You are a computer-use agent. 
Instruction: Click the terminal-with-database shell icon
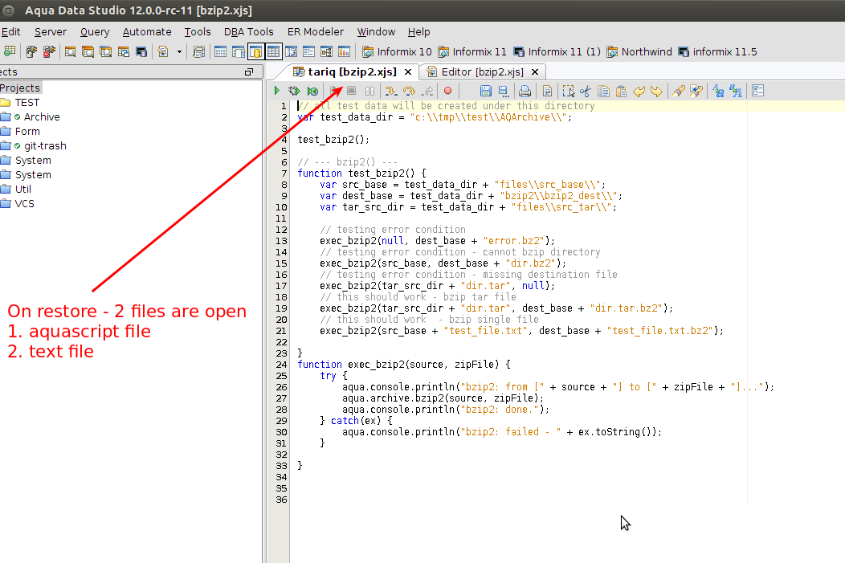[x=141, y=51]
